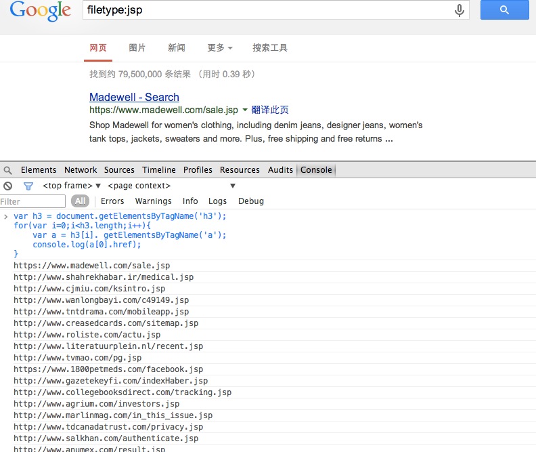Click the blue search magnifier button
Screen dimensions: 536x452
[505, 9]
